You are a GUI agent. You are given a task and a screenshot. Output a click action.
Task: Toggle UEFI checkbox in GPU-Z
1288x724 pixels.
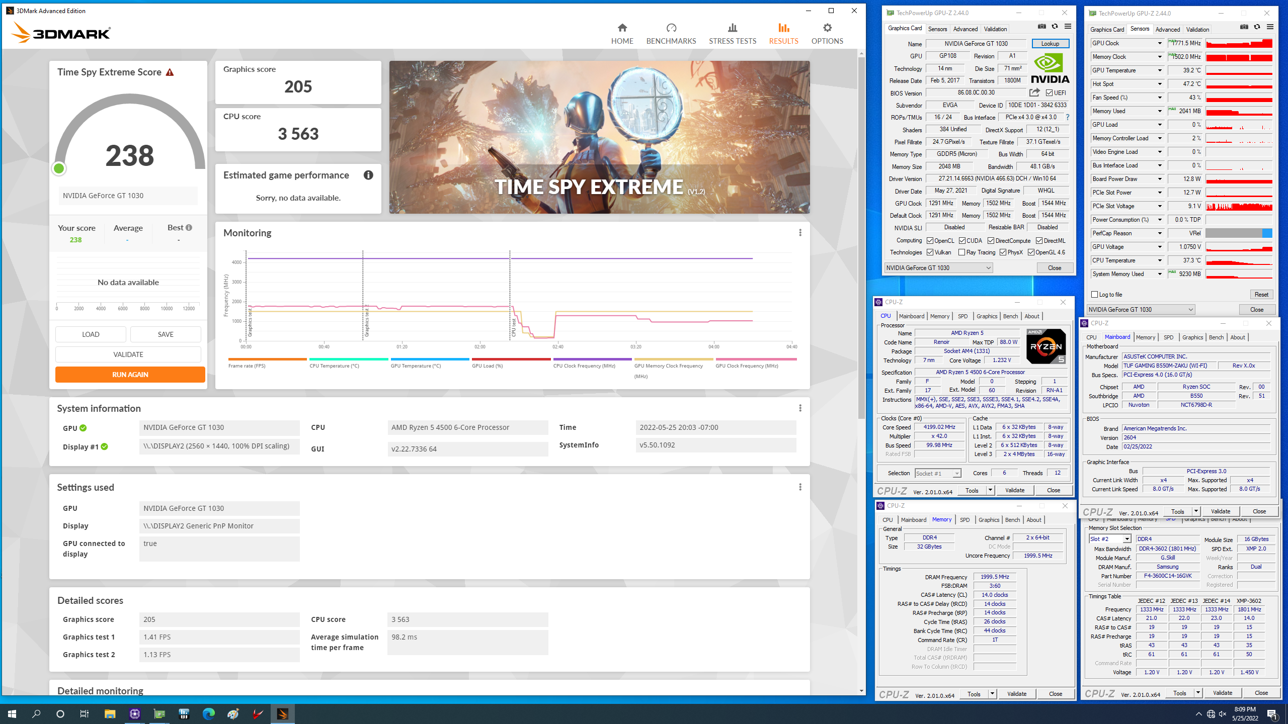coord(1050,93)
